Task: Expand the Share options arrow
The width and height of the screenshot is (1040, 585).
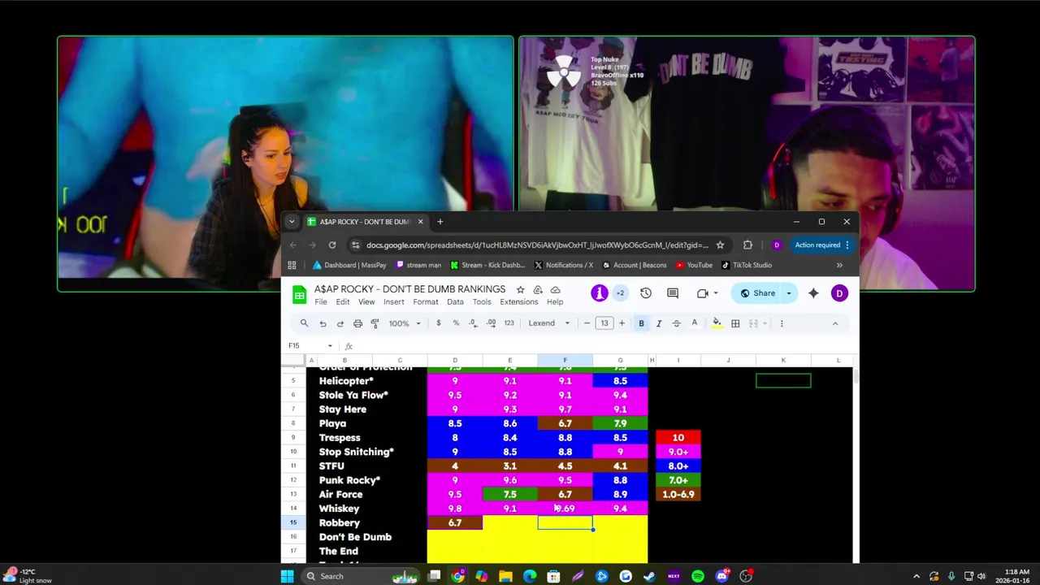Action: (x=788, y=293)
